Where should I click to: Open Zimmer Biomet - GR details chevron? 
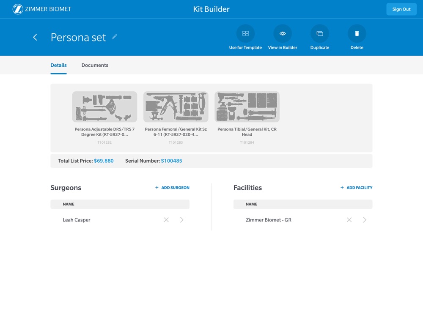[365, 220]
